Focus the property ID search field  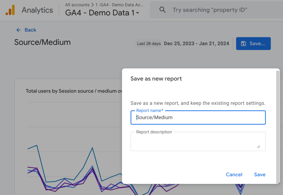click(x=217, y=10)
